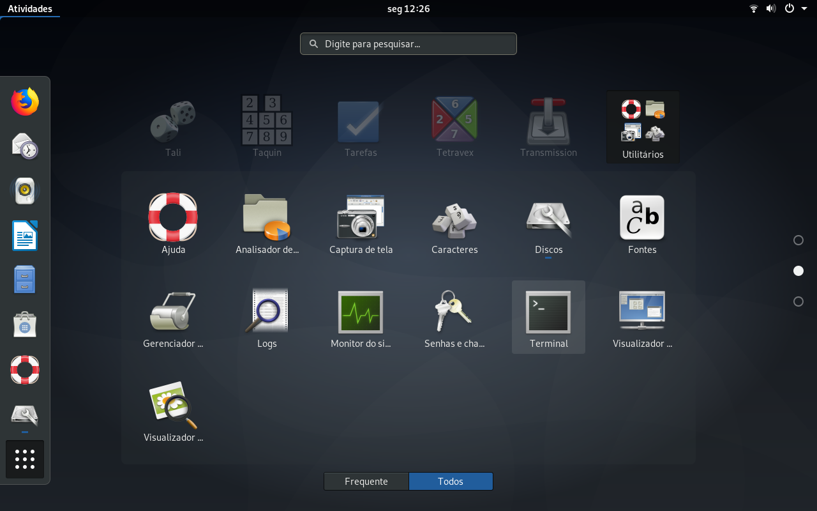Open the system power menu arrow

[804, 8]
